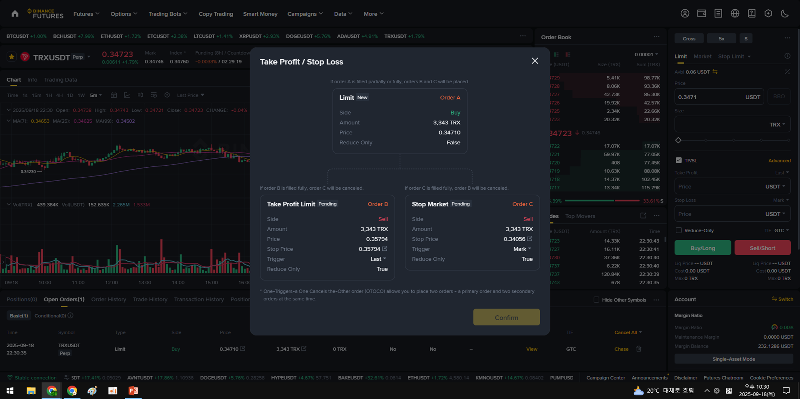This screenshot has height=399, width=800.
Task: Open the Order C Trigger Mark dropdown
Action: pos(522,249)
